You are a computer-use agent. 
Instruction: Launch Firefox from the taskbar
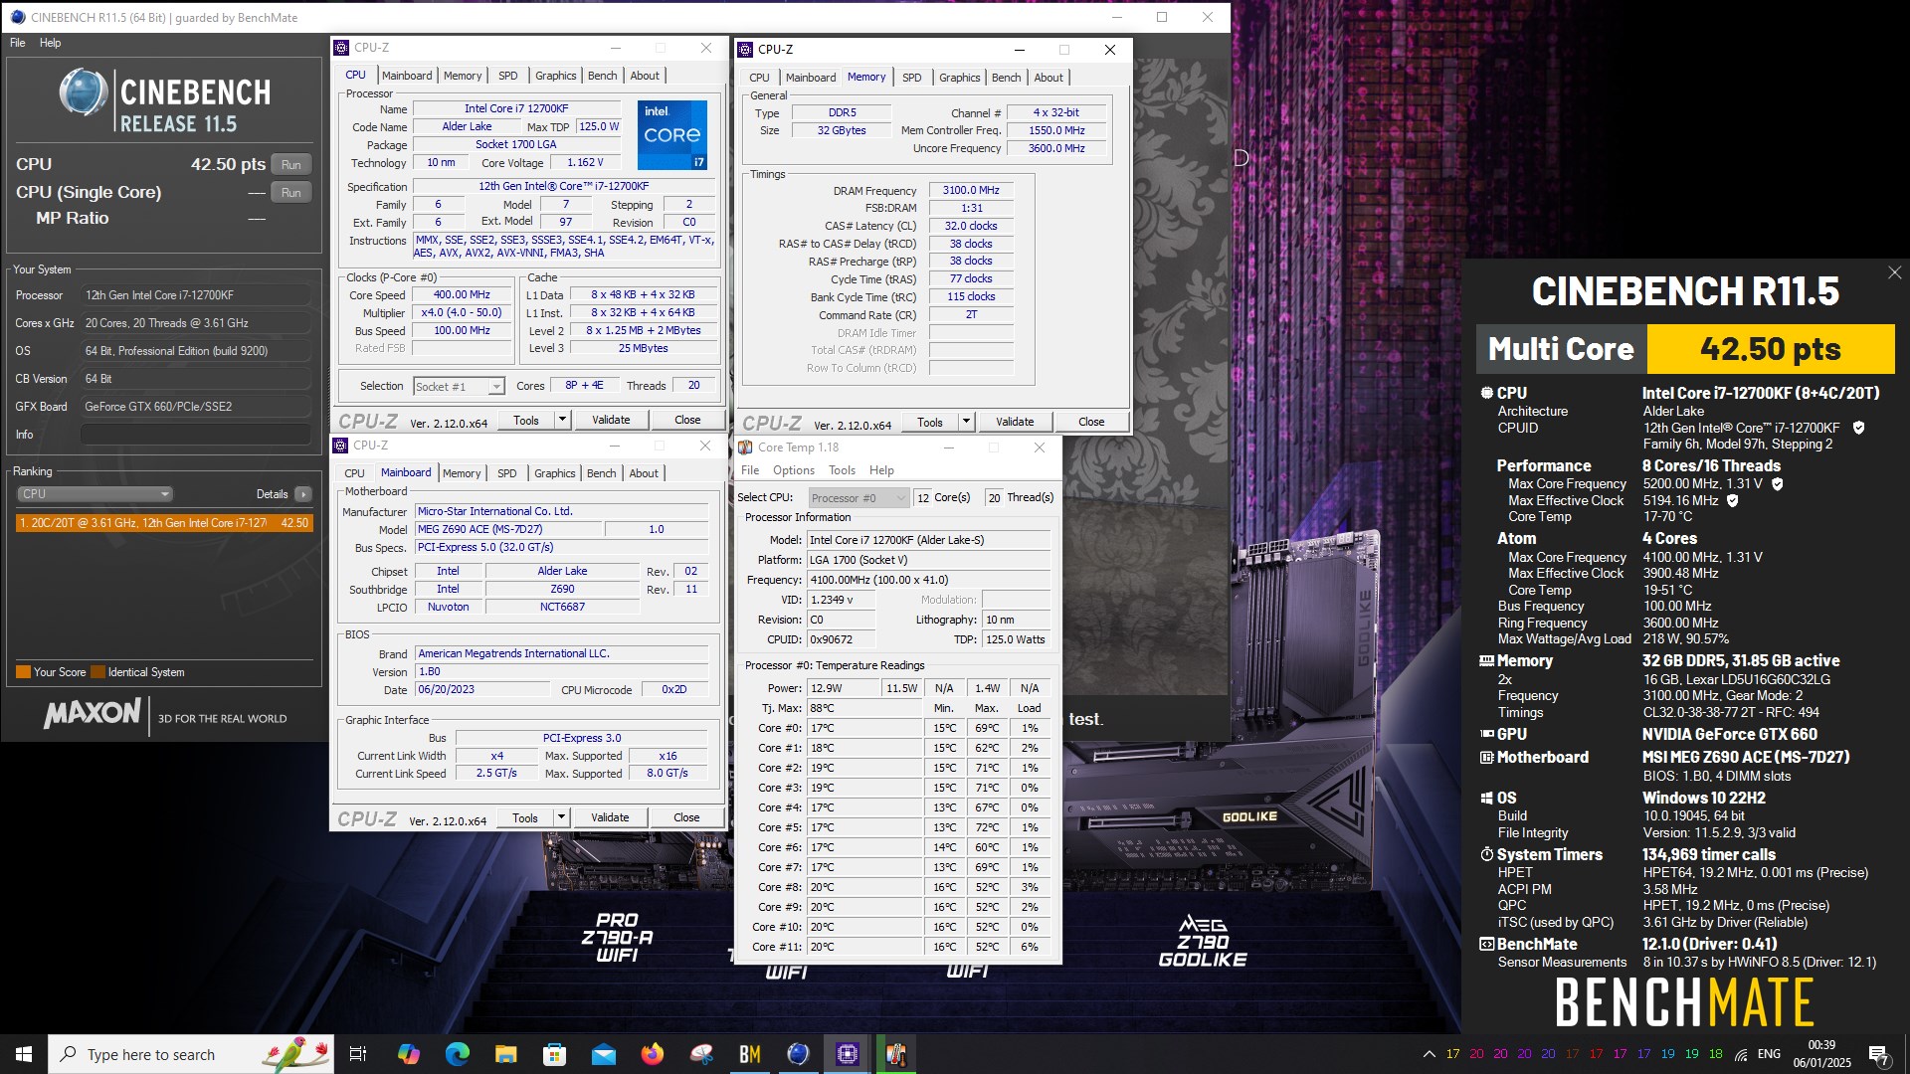point(652,1054)
